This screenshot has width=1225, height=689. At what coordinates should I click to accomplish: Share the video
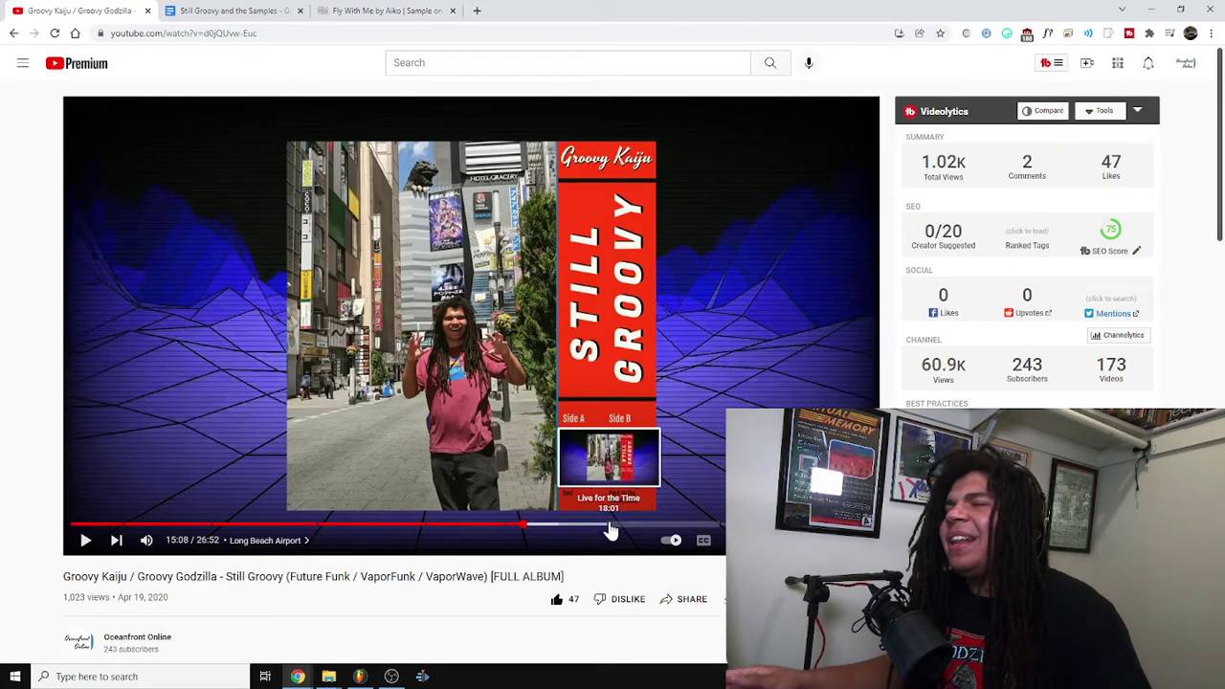[683, 599]
